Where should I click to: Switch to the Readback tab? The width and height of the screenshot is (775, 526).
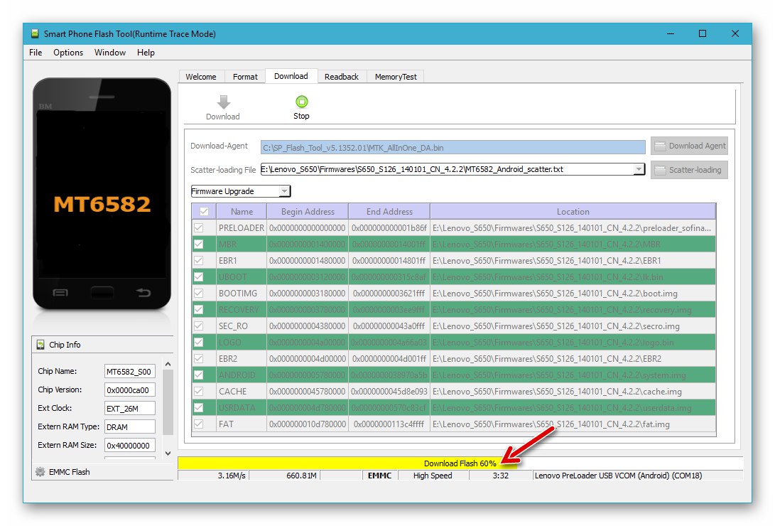coord(342,76)
